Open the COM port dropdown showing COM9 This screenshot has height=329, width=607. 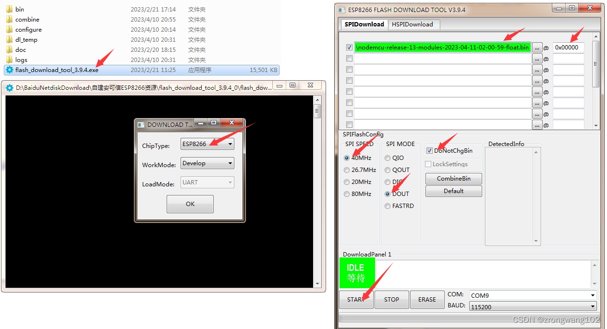tap(533, 295)
